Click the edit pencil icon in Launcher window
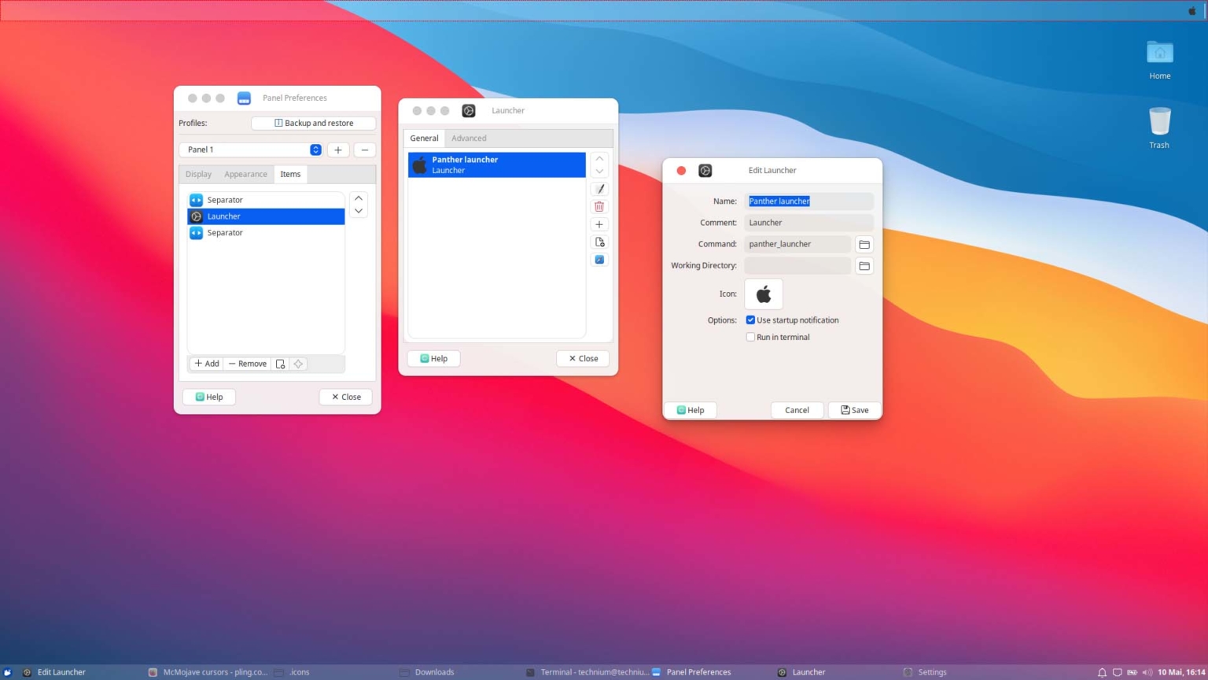 [599, 189]
